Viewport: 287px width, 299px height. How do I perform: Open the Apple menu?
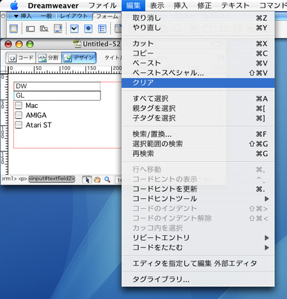click(14, 6)
